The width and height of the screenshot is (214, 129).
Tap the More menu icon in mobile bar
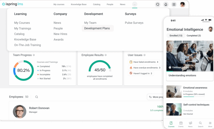pyautogui.click(x=210, y=123)
